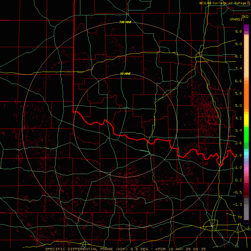
Task: Click the bottom caption SPECIFIC DIFFERENTIAL PHASE (KDP)
Action: pos(87,249)
